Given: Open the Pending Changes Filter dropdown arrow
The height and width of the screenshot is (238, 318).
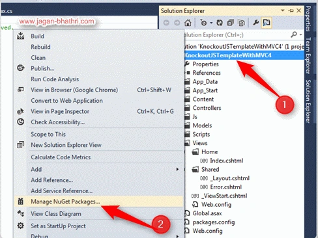Looking at the screenshot, I should click(x=211, y=23).
